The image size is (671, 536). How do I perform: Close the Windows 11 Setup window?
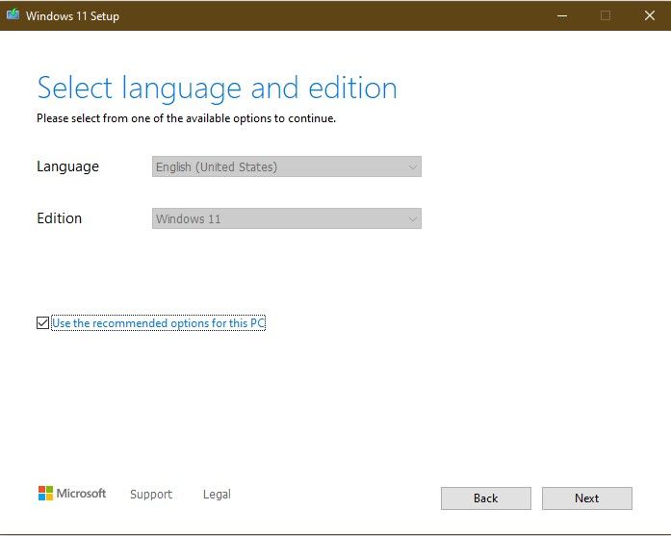(x=649, y=15)
